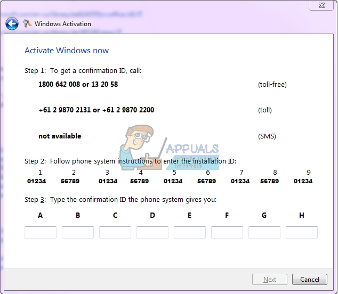338x294 pixels.
Task: Focus confirmation ID field A
Action: pyautogui.click(x=41, y=232)
